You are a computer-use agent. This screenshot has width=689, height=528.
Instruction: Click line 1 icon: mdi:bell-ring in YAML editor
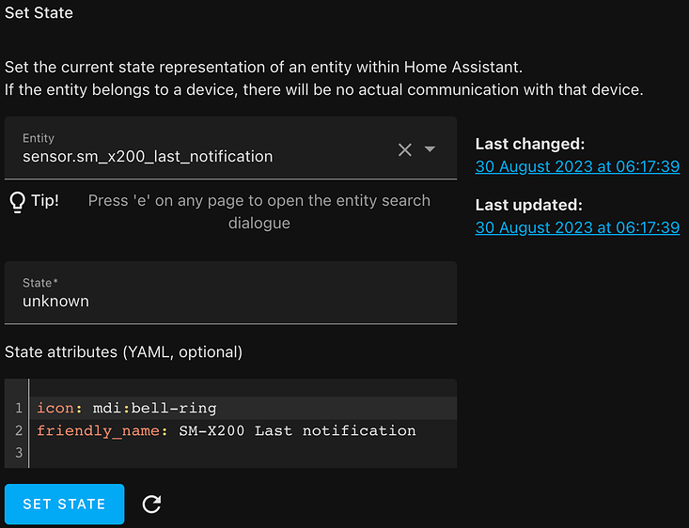pos(243,408)
